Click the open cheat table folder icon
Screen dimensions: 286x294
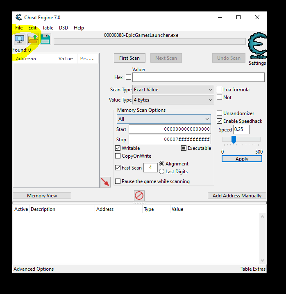click(33, 39)
